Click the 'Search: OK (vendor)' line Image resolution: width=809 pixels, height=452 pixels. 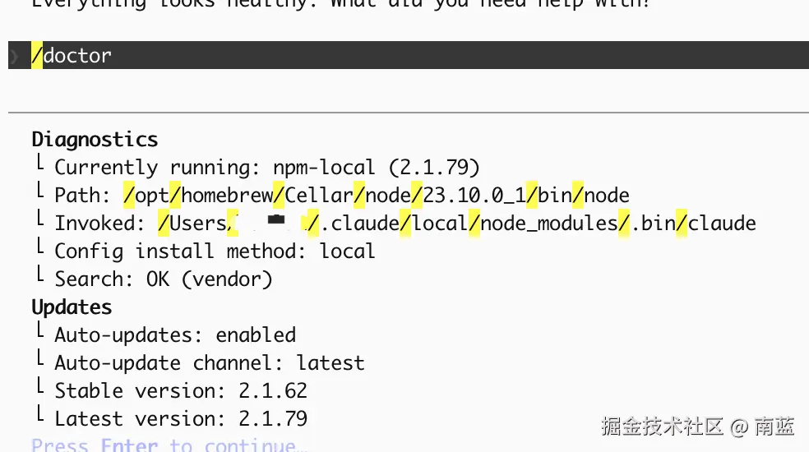coord(163,279)
